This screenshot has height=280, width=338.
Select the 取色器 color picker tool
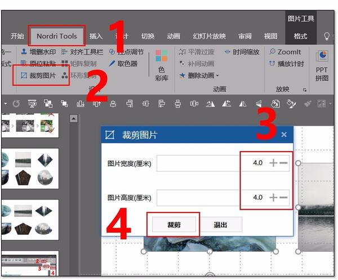pos(123,64)
